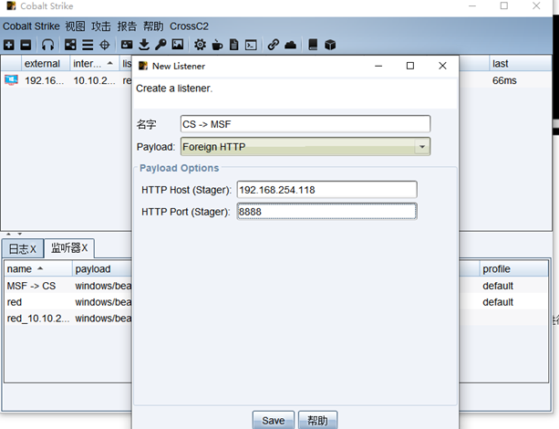The height and width of the screenshot is (429, 559).
Task: Open Listeners via the headphones icon
Action: [47, 45]
